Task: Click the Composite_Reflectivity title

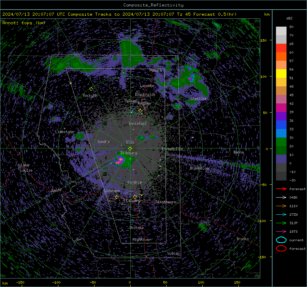Action: (153, 5)
